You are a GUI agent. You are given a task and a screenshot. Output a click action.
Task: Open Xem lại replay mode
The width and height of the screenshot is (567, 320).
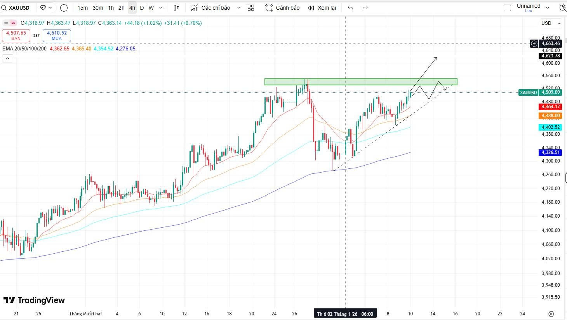pyautogui.click(x=322, y=8)
